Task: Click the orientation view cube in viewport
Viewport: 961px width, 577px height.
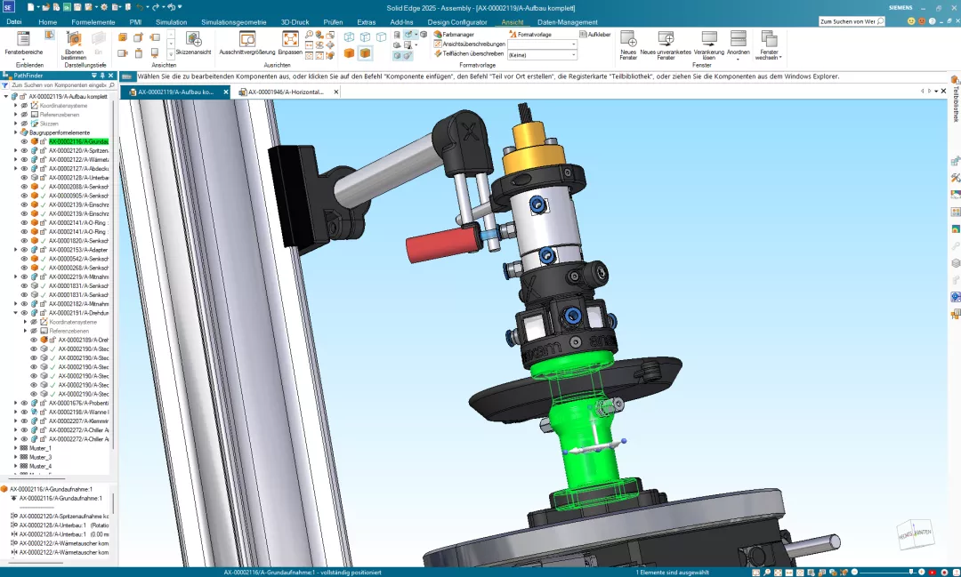Action: point(915,534)
